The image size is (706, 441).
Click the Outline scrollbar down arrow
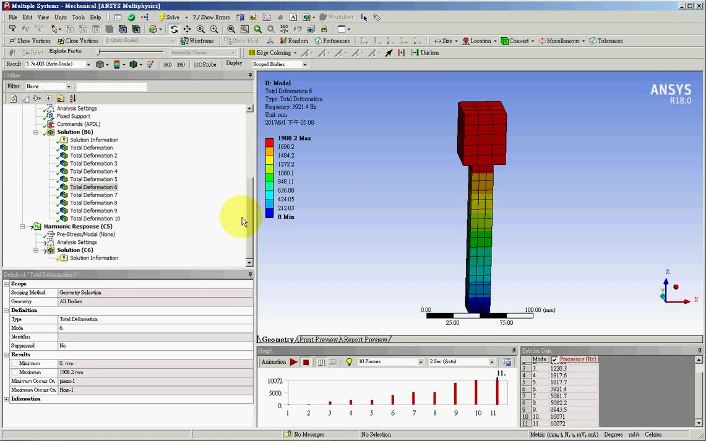(249, 262)
